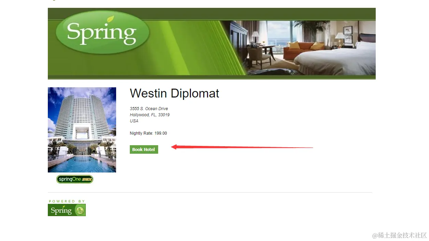
Task: Click the swimming pool in hotel photo
Action: [82, 164]
